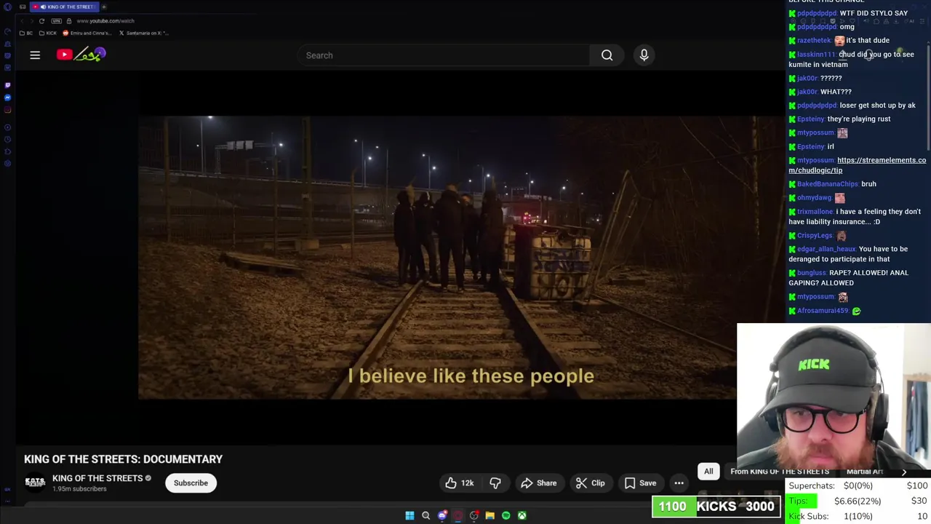Open Twitch in the browser sidebar

(x=7, y=85)
